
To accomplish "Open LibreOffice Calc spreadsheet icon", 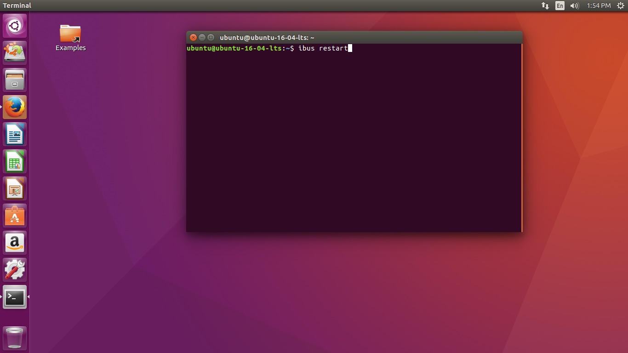I will [x=15, y=161].
